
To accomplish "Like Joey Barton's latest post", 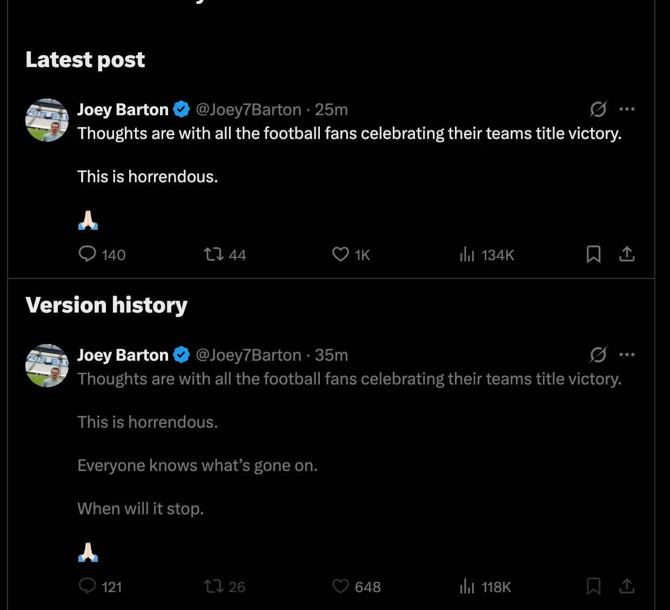I will [x=340, y=254].
